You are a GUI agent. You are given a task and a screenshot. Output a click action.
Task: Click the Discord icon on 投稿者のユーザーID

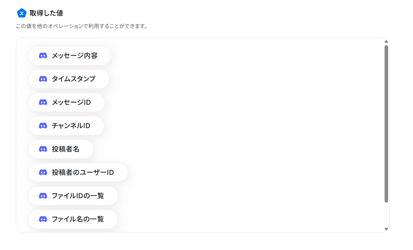[43, 172]
